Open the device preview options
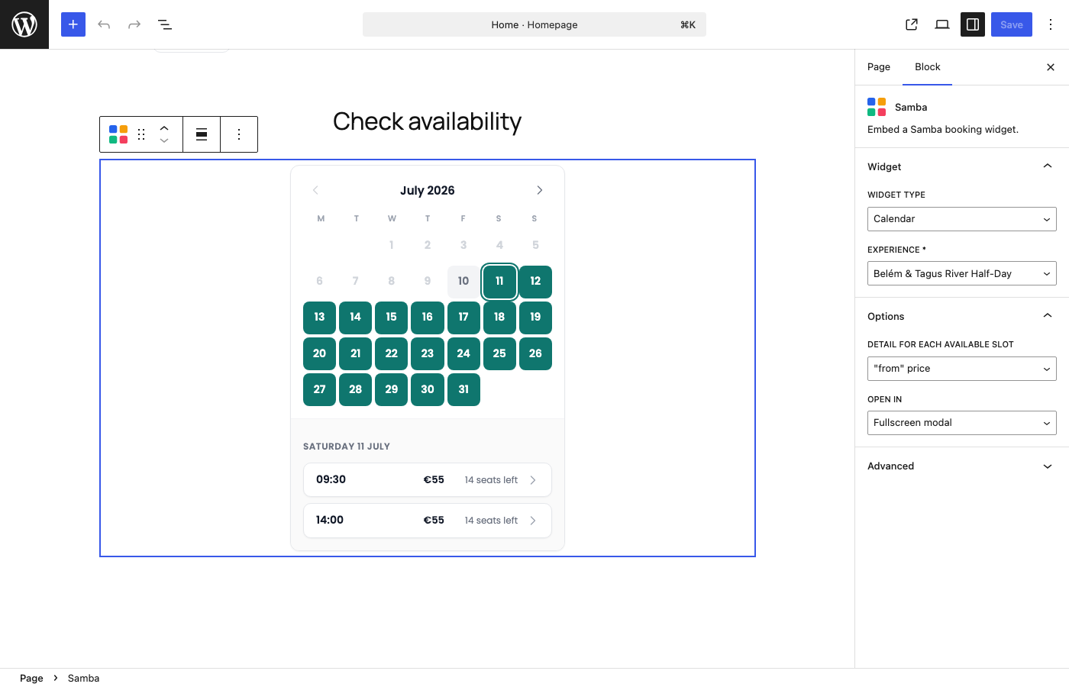The height and width of the screenshot is (687, 1069). click(942, 24)
